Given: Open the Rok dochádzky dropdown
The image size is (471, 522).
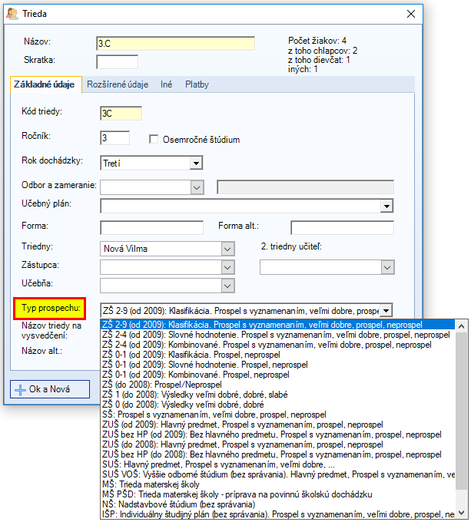Looking at the screenshot, I should [x=196, y=163].
